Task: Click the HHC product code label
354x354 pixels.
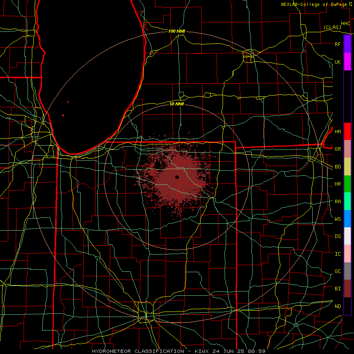Action: click(345, 24)
